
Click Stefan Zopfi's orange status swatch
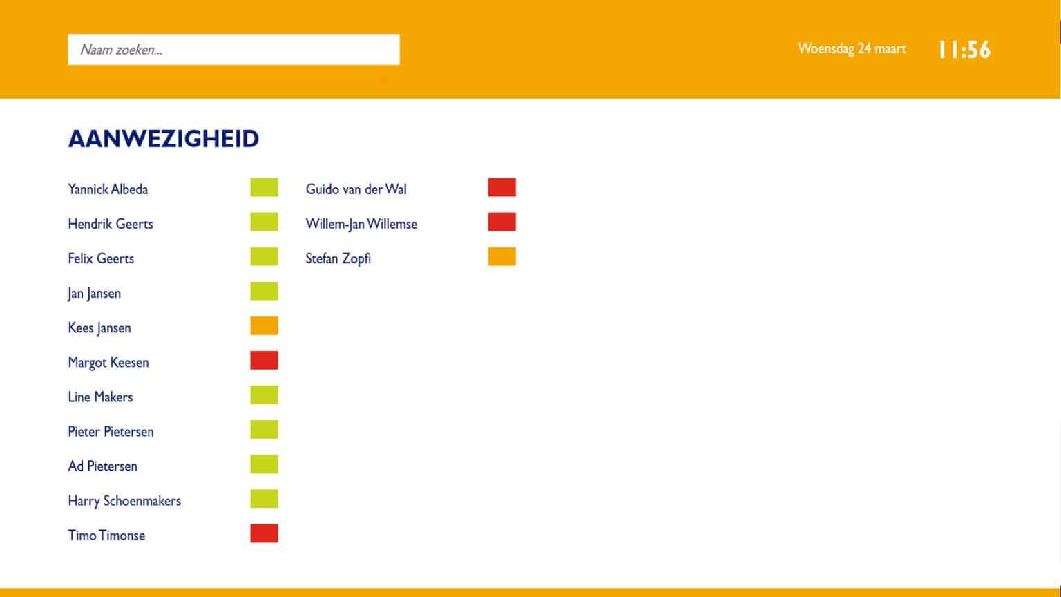[x=501, y=257]
